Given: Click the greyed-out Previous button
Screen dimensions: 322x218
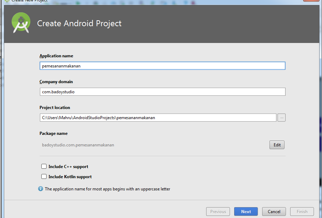Looking at the screenshot, I should tap(218, 211).
